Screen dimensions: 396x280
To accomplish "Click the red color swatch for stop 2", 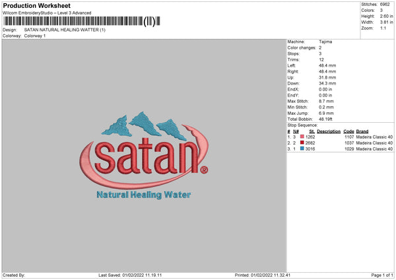I will (x=302, y=143).
